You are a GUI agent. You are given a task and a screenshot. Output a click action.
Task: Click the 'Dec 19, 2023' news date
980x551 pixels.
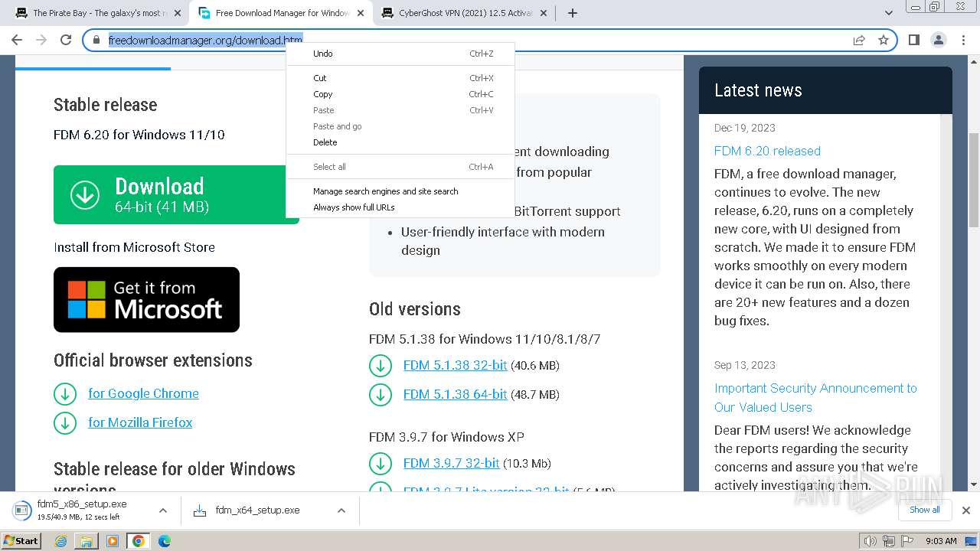click(x=745, y=128)
